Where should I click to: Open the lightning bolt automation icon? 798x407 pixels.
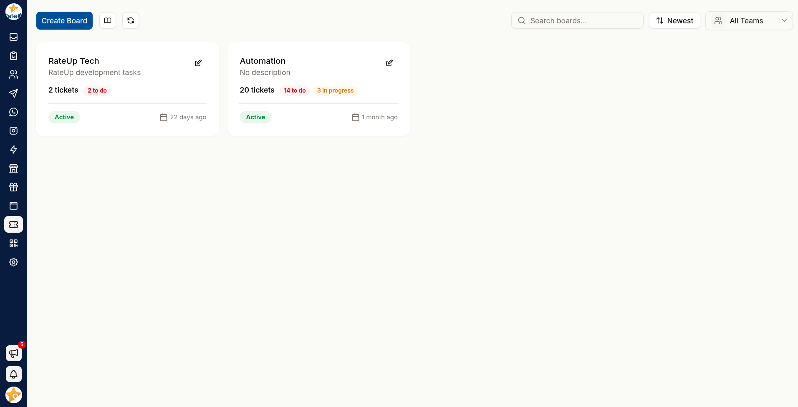13,150
